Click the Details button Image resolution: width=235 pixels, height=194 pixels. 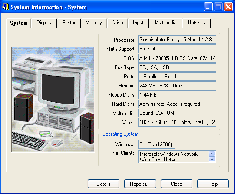click(x=103, y=184)
